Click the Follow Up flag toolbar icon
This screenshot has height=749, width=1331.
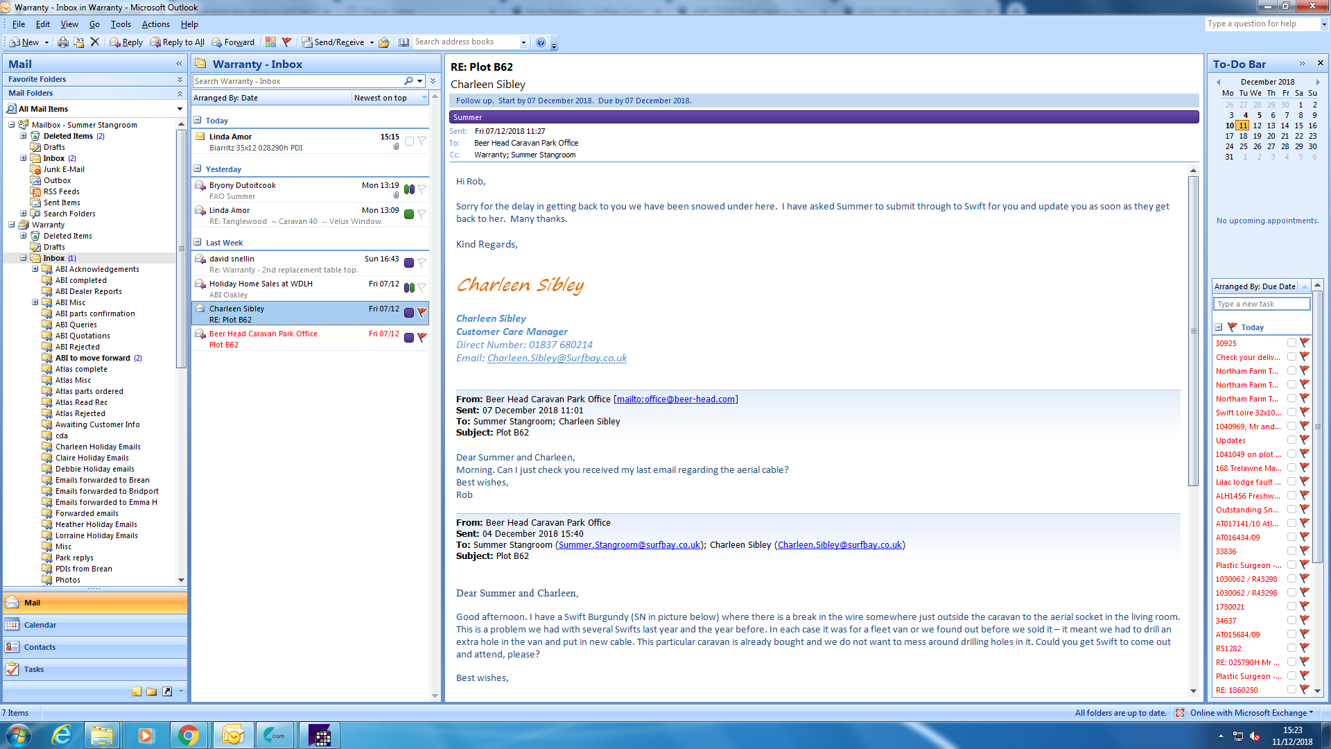[287, 42]
